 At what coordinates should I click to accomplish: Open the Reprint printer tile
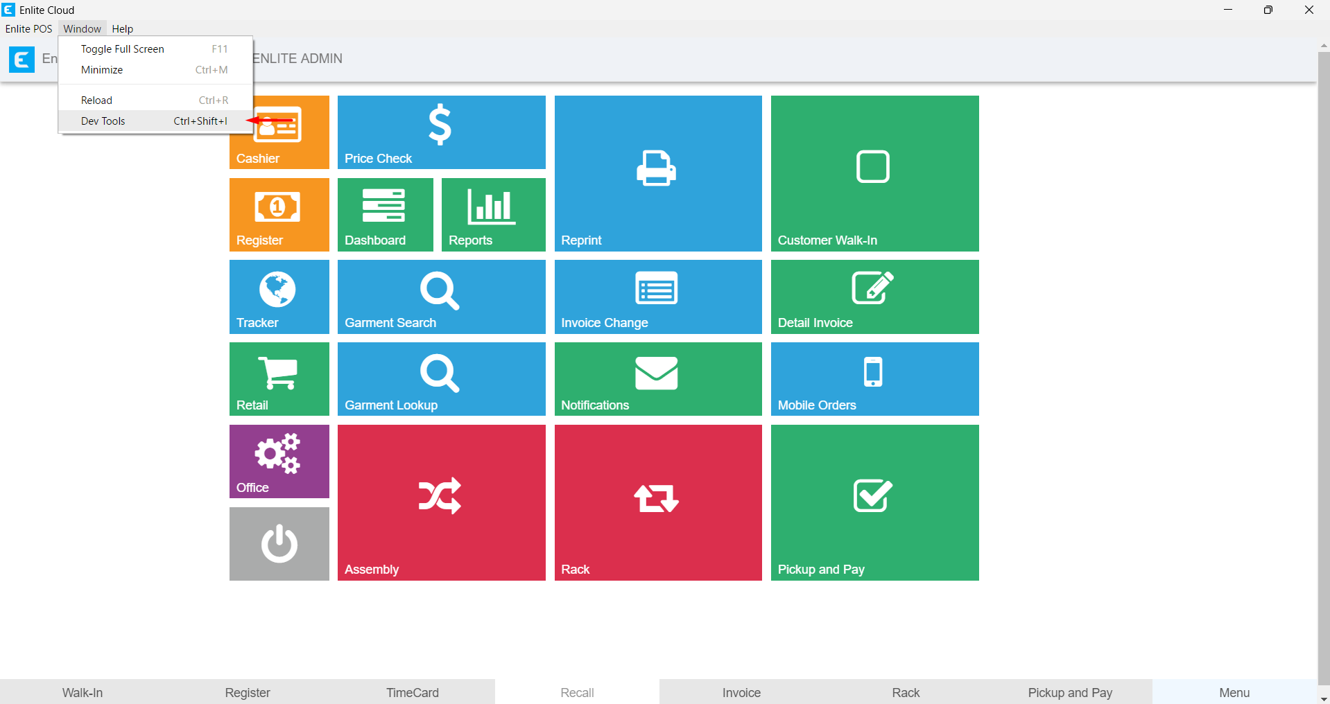pos(657,173)
